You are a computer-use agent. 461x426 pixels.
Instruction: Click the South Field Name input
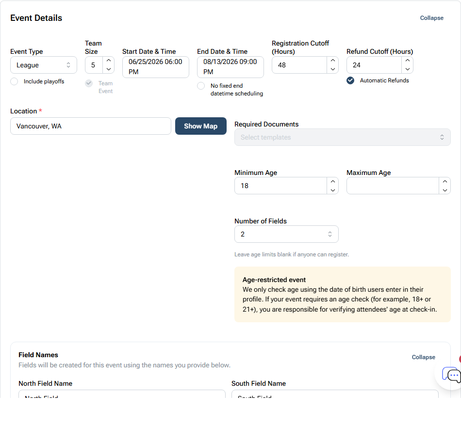[x=335, y=394]
